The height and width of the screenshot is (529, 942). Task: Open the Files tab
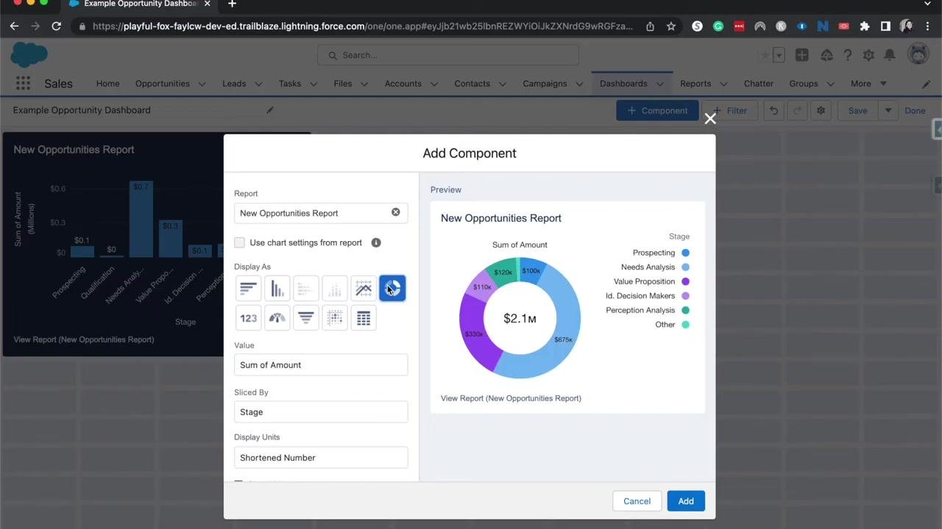coord(343,84)
